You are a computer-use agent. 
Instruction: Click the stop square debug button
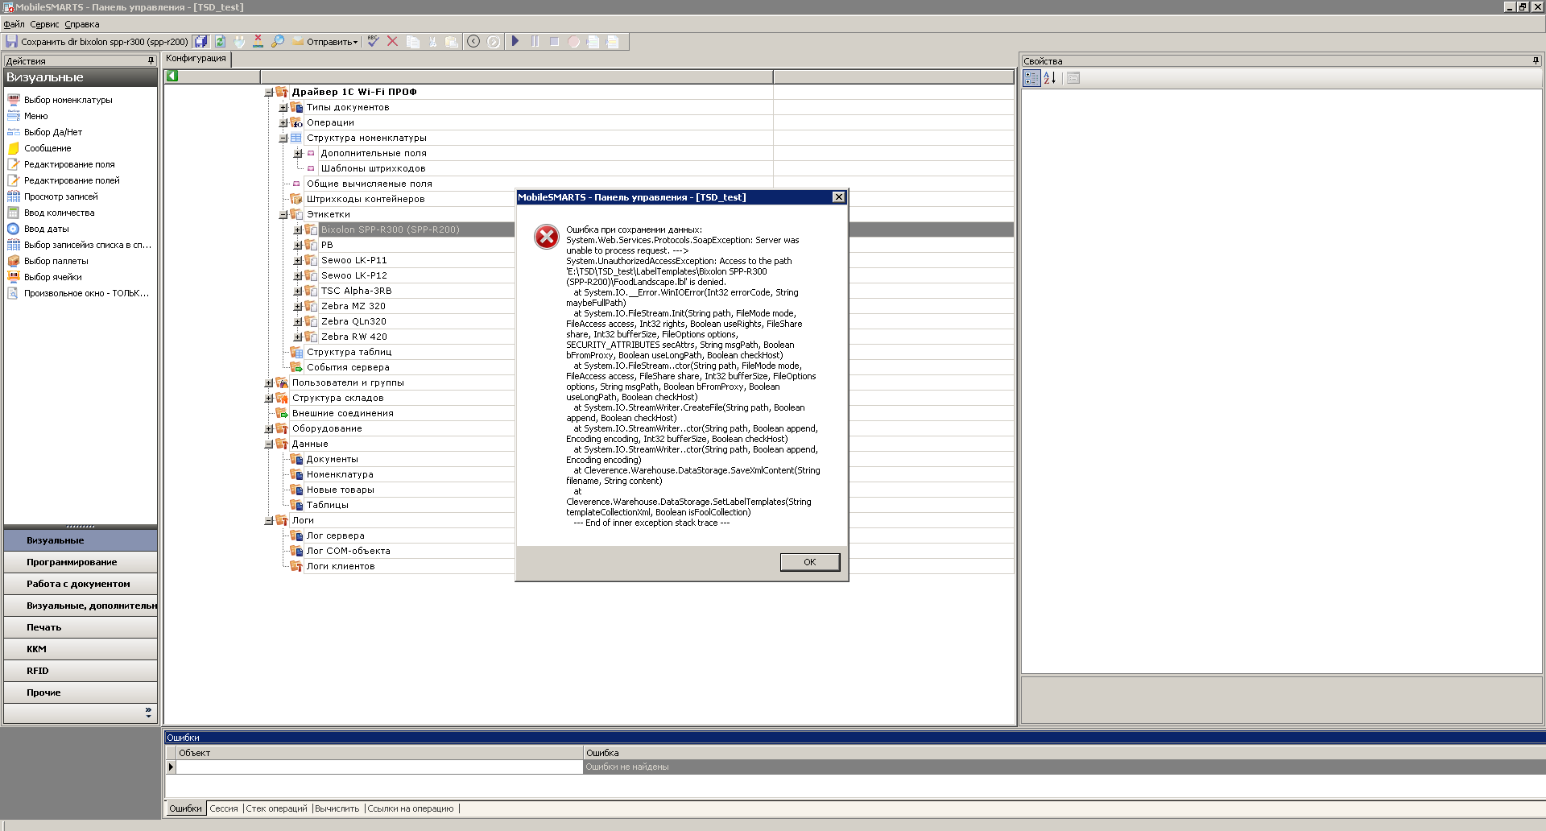point(555,41)
